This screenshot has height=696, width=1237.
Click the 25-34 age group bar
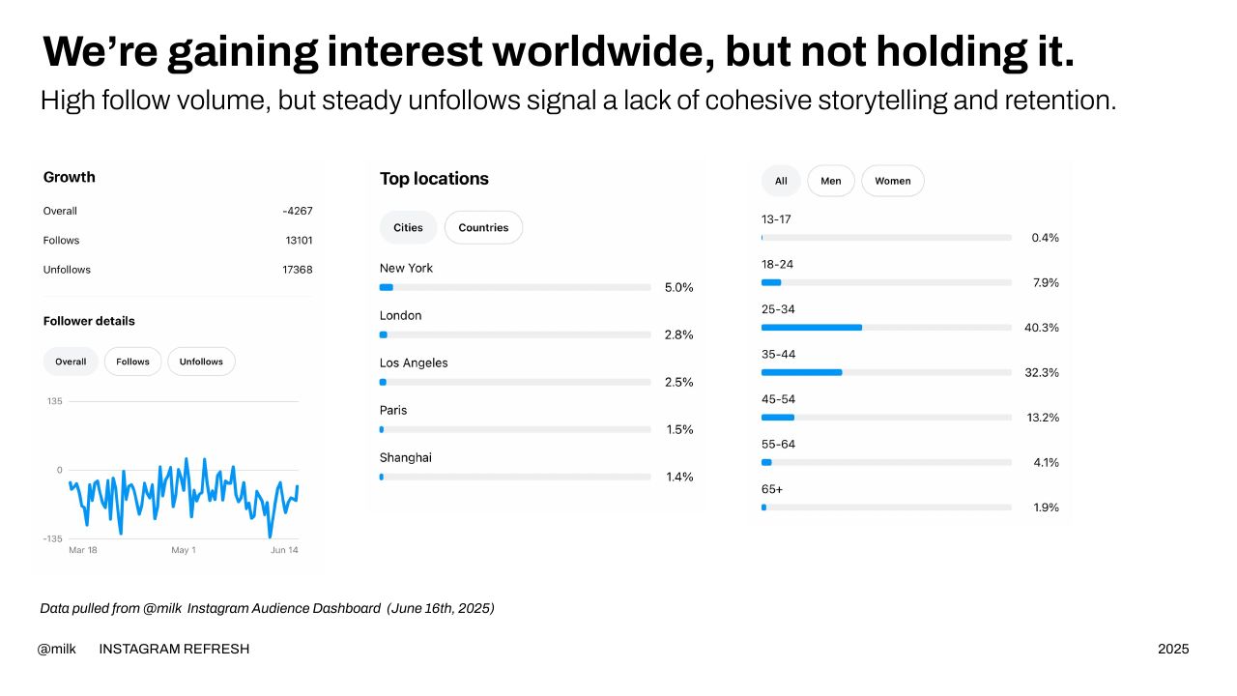click(886, 328)
